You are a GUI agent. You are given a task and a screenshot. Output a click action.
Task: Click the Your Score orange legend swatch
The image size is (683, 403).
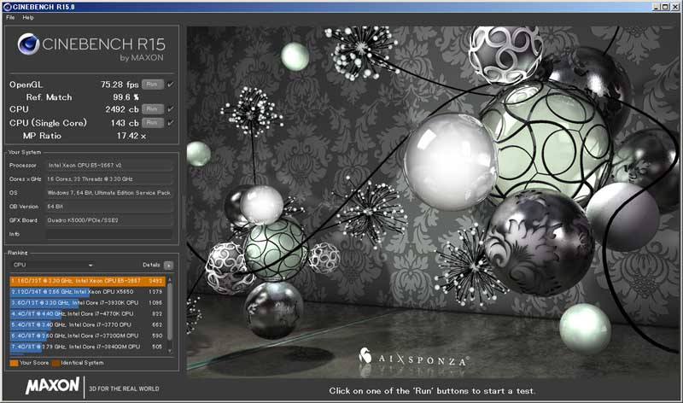point(14,363)
